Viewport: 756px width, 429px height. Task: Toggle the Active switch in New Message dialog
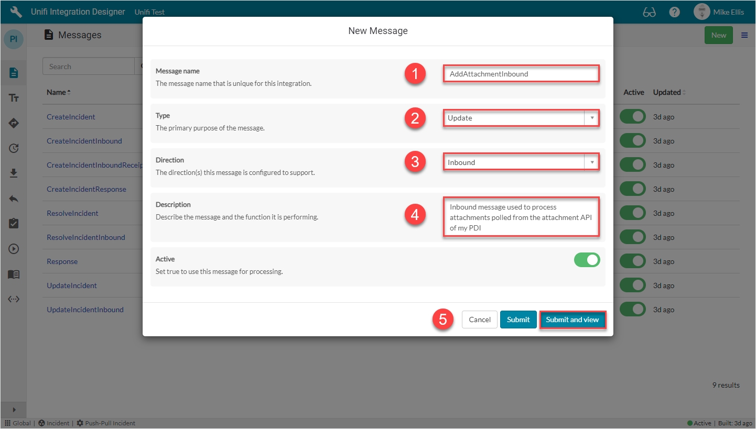tap(587, 260)
